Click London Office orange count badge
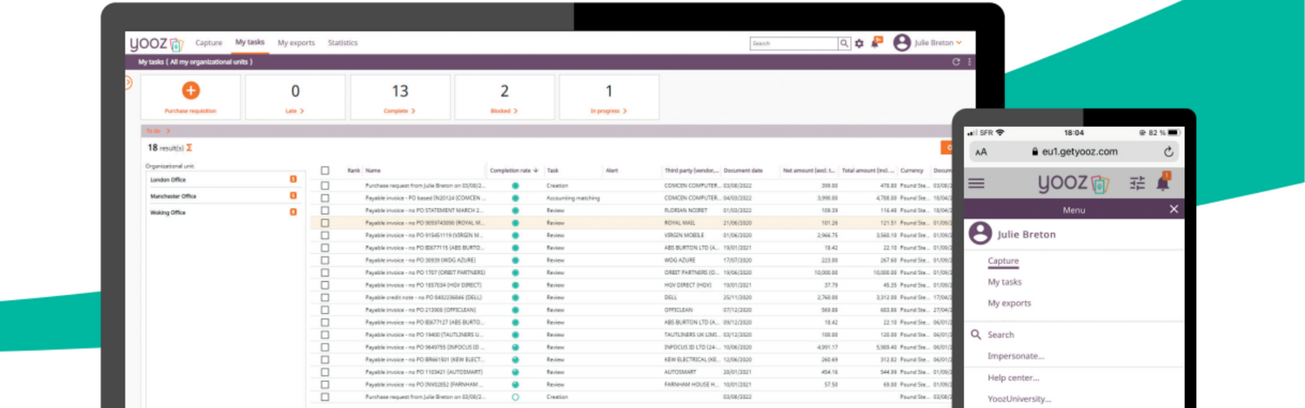 click(x=293, y=180)
